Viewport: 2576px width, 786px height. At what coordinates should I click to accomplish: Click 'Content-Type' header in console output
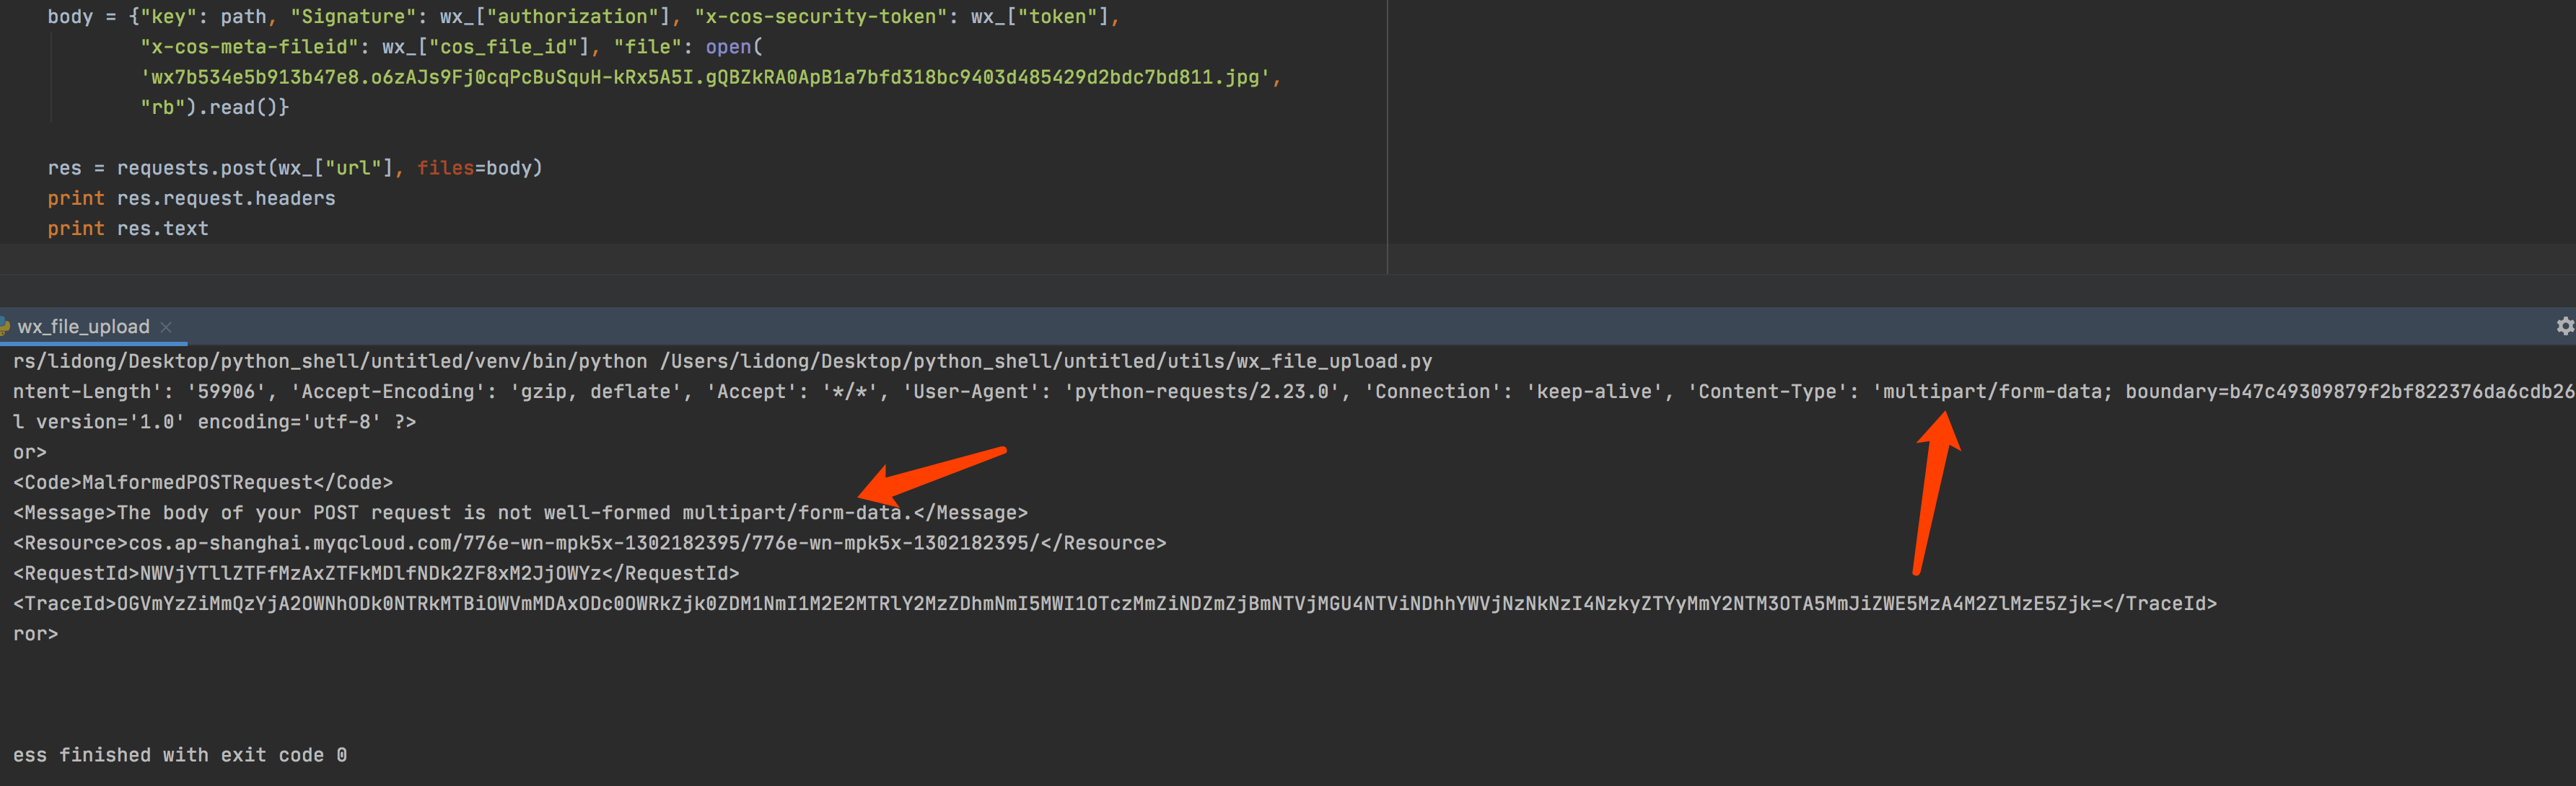pos(1767,392)
